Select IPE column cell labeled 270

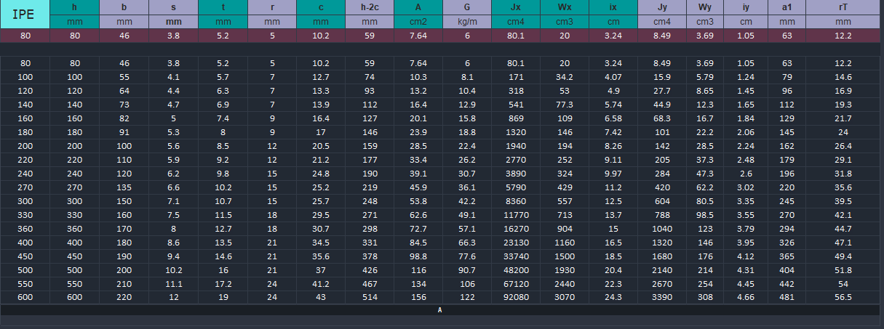coord(25,187)
